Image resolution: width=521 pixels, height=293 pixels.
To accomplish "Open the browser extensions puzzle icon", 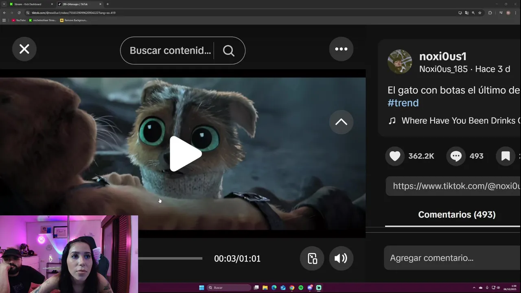I will [x=490, y=13].
